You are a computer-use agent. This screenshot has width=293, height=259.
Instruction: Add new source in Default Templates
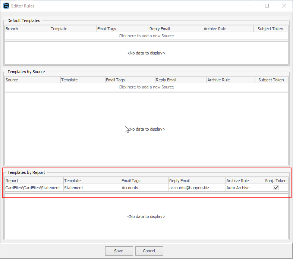(146, 36)
